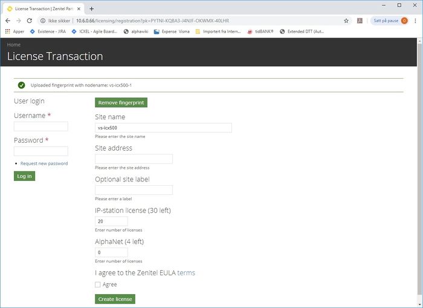Select the License Transaction browser tab

44,8
